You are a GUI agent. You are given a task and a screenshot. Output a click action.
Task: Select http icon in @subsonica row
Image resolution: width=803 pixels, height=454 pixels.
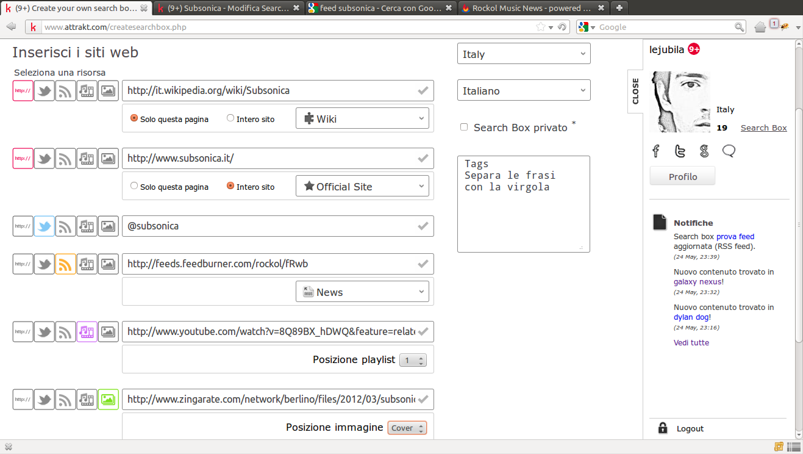point(23,226)
